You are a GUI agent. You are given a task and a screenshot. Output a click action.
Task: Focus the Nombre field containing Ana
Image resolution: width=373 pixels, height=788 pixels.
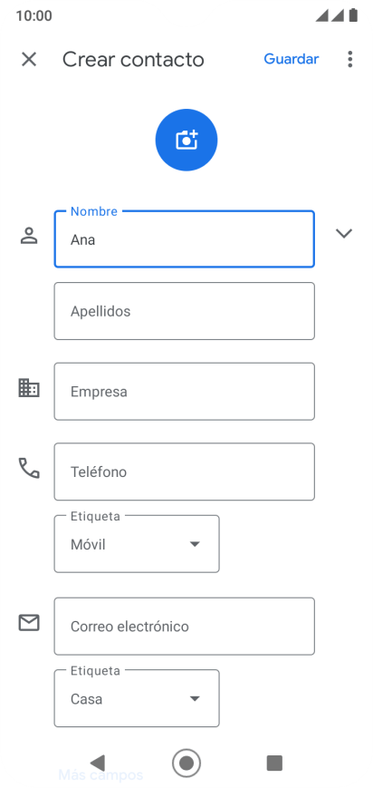pyautogui.click(x=185, y=239)
